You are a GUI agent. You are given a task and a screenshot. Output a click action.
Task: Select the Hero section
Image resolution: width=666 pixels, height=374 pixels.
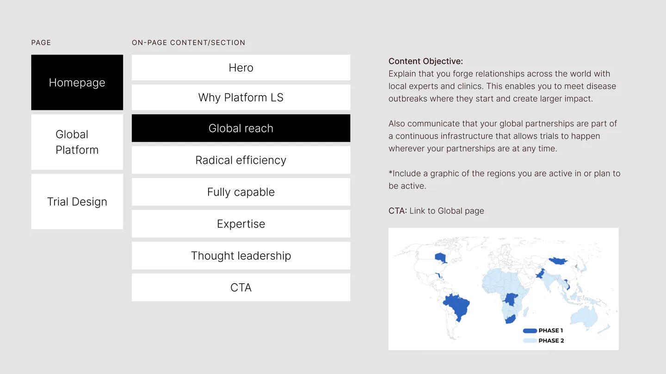tap(241, 67)
